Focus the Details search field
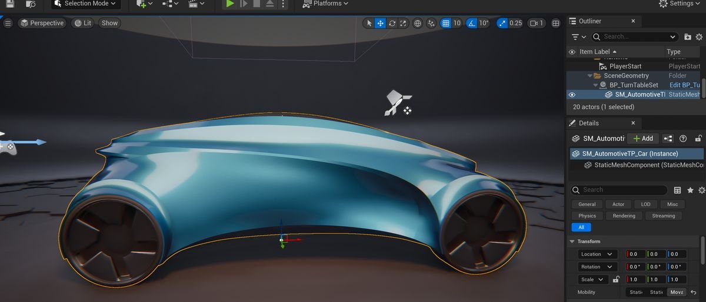The image size is (706, 302). pyautogui.click(x=620, y=190)
